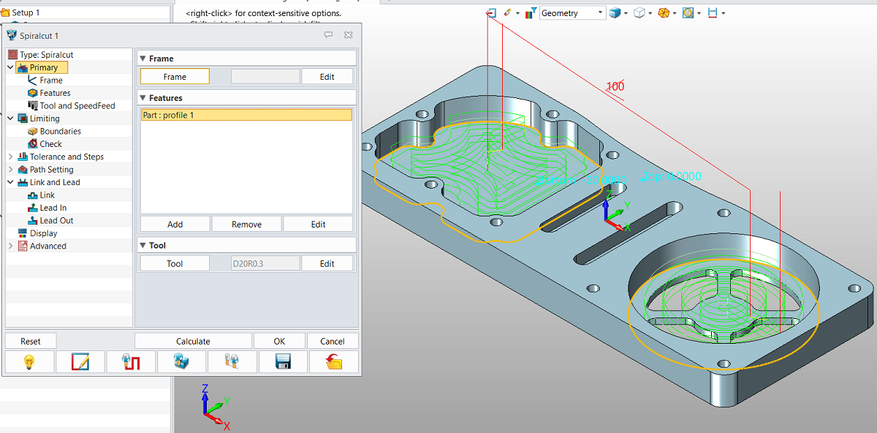The height and width of the screenshot is (433, 877).
Task: Click the shaded blue cube display icon
Action: tap(615, 13)
